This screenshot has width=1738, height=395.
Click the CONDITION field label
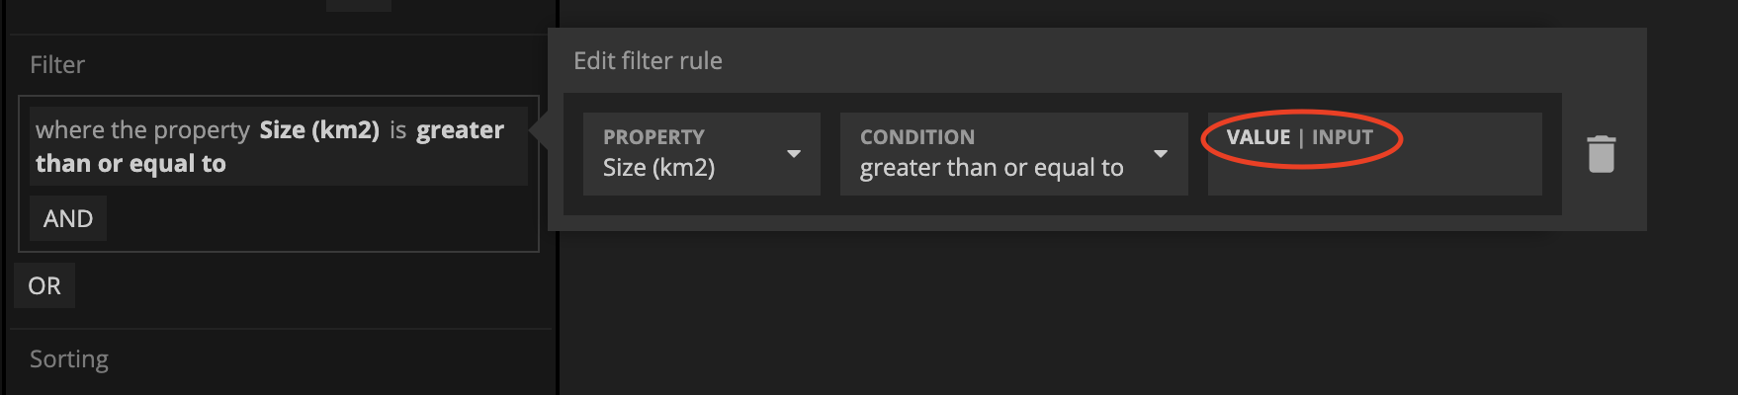(917, 137)
